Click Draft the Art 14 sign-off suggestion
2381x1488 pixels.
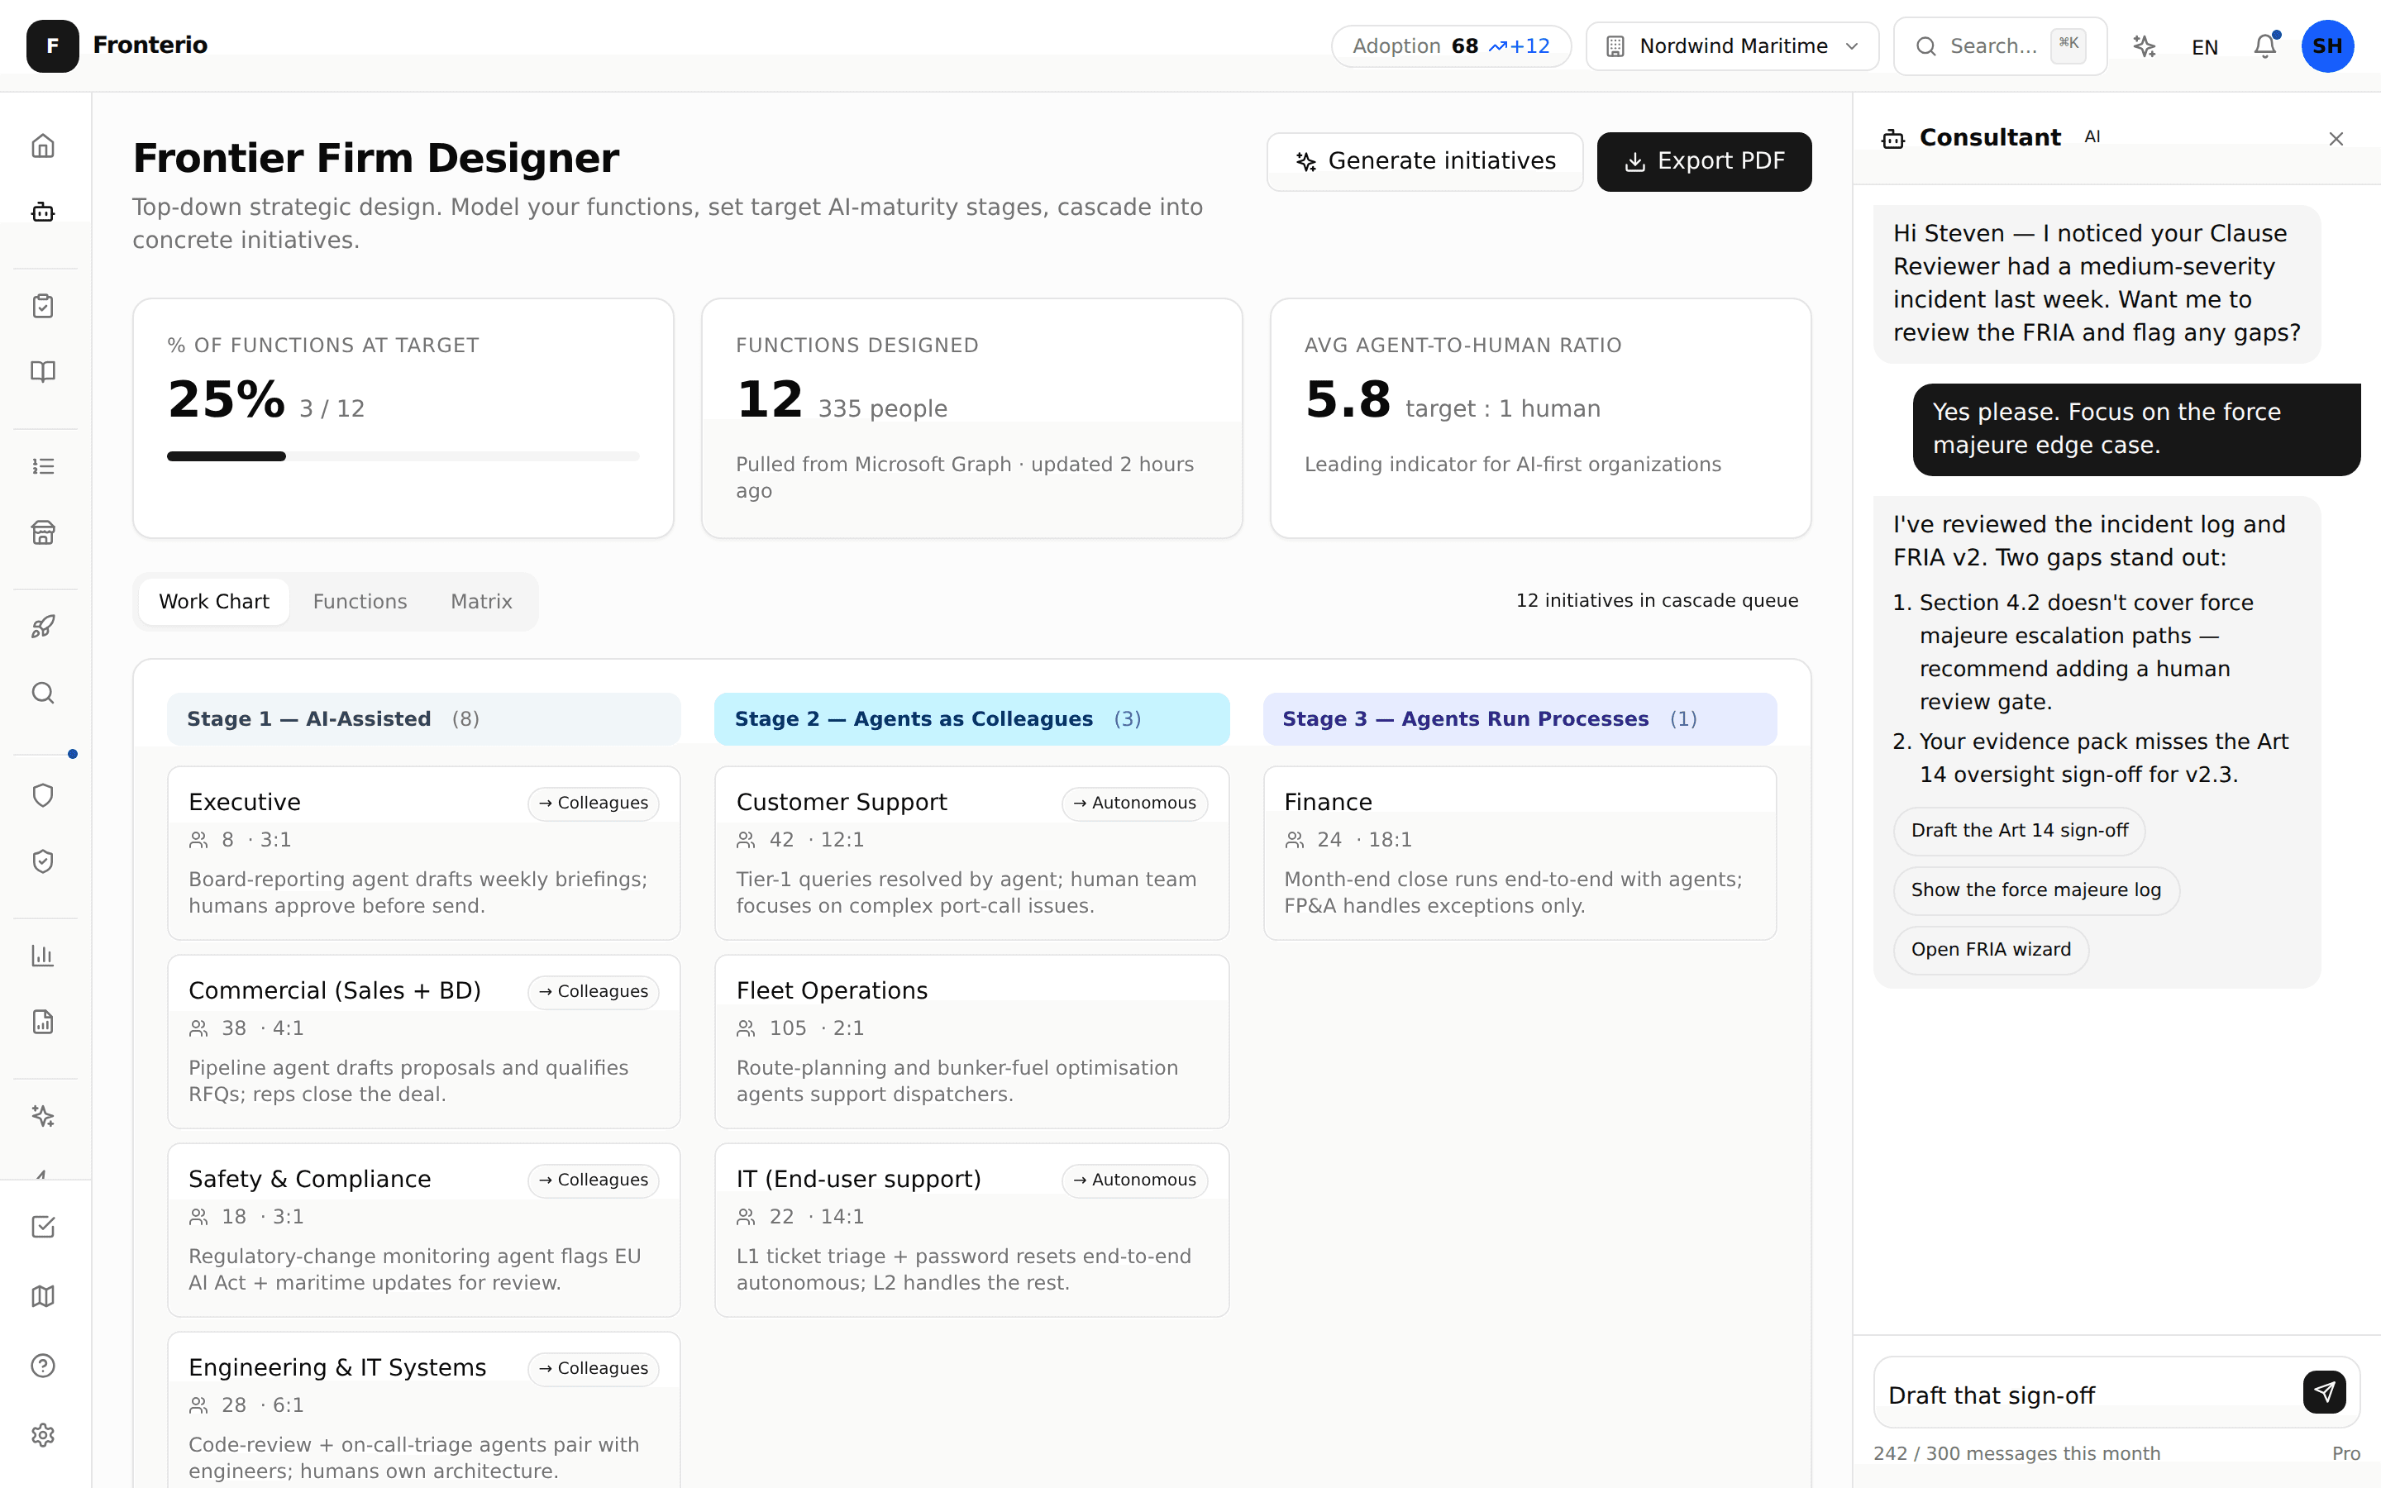coord(2019,831)
